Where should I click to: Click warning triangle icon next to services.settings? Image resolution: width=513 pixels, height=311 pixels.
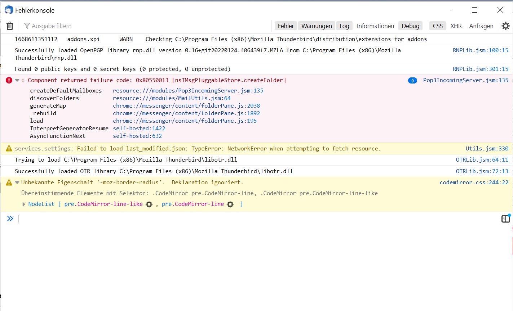pos(9,149)
